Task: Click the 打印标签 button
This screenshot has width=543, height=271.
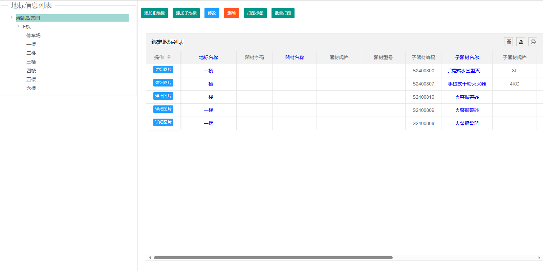Action: pyautogui.click(x=255, y=13)
